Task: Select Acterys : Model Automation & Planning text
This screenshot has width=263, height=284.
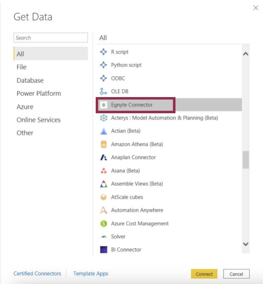Action: point(164,118)
